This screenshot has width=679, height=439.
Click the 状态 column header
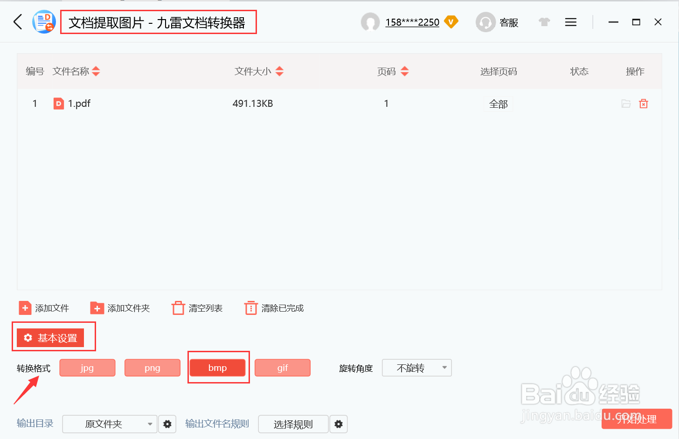click(x=579, y=71)
